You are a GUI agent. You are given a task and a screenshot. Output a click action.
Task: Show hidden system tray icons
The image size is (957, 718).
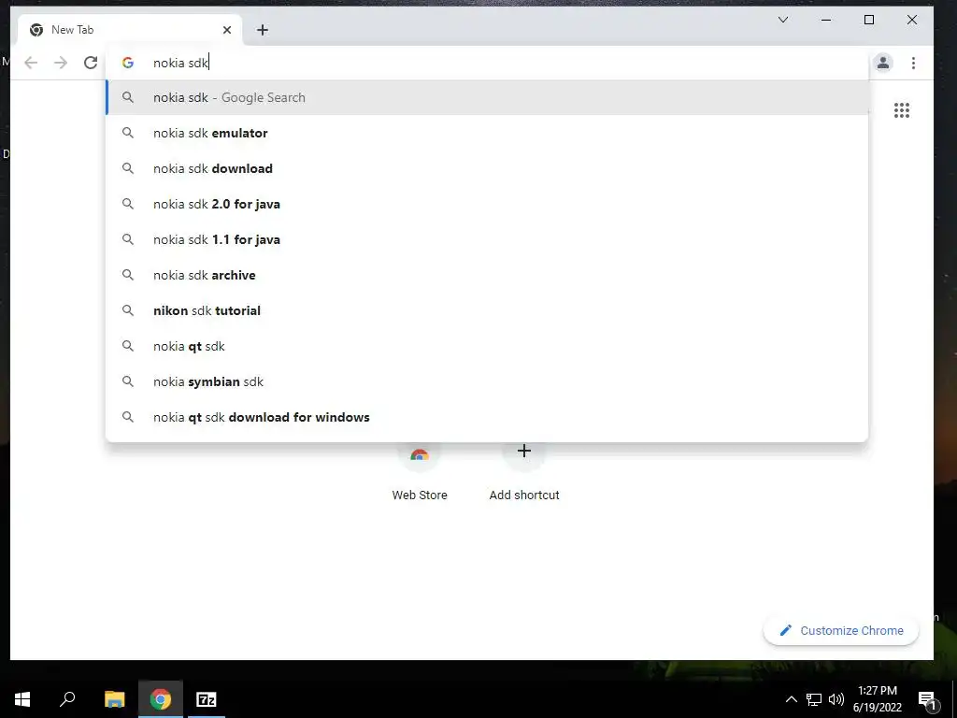791,699
